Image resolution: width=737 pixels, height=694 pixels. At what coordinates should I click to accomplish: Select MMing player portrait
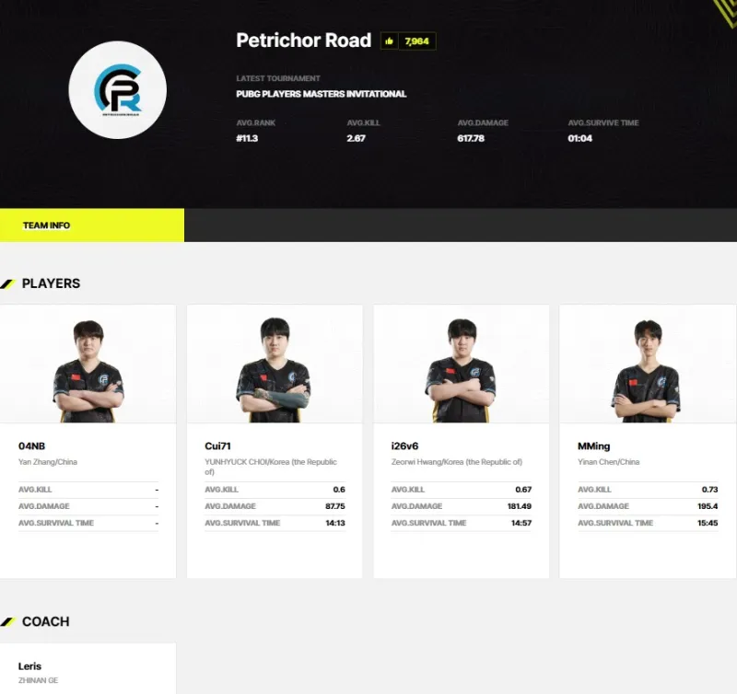[647, 370]
